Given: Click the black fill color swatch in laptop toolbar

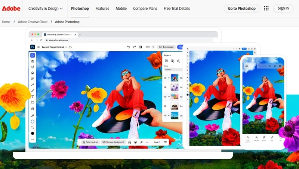Looking at the screenshot, I should 33,133.
